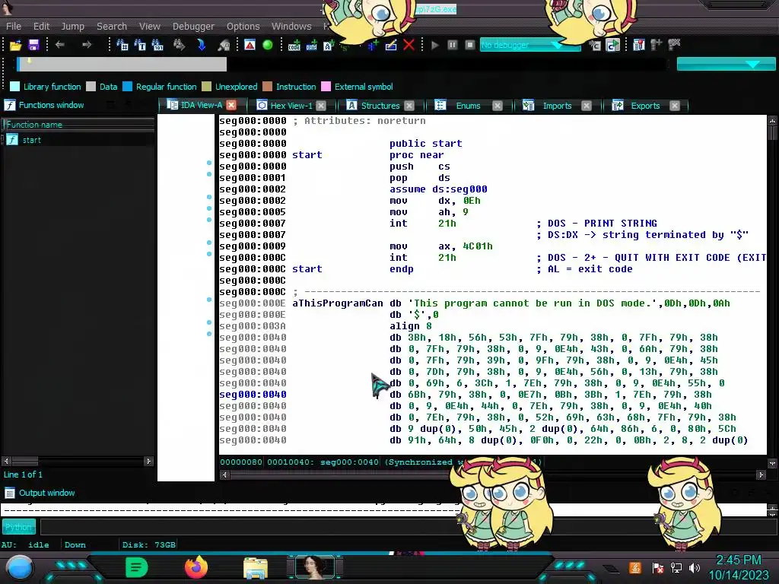This screenshot has width=779, height=584.
Task: Click the Save floppy disk icon
Action: click(x=33, y=45)
